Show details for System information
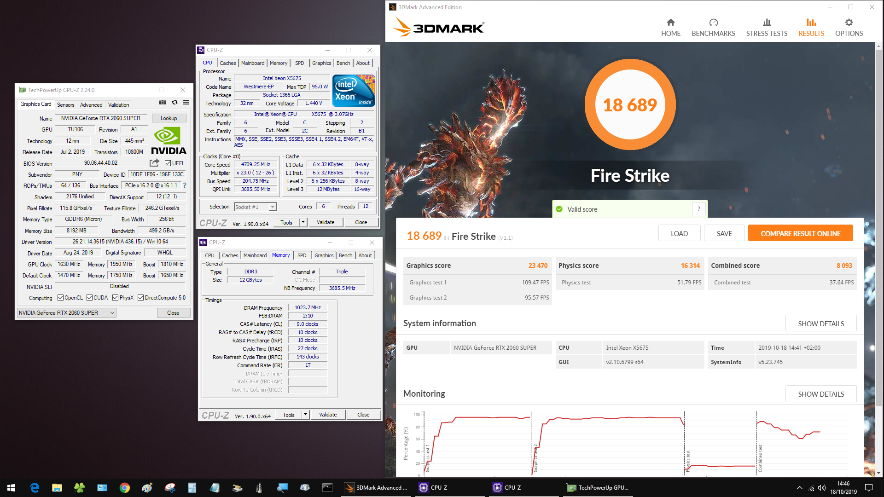 coord(821,324)
